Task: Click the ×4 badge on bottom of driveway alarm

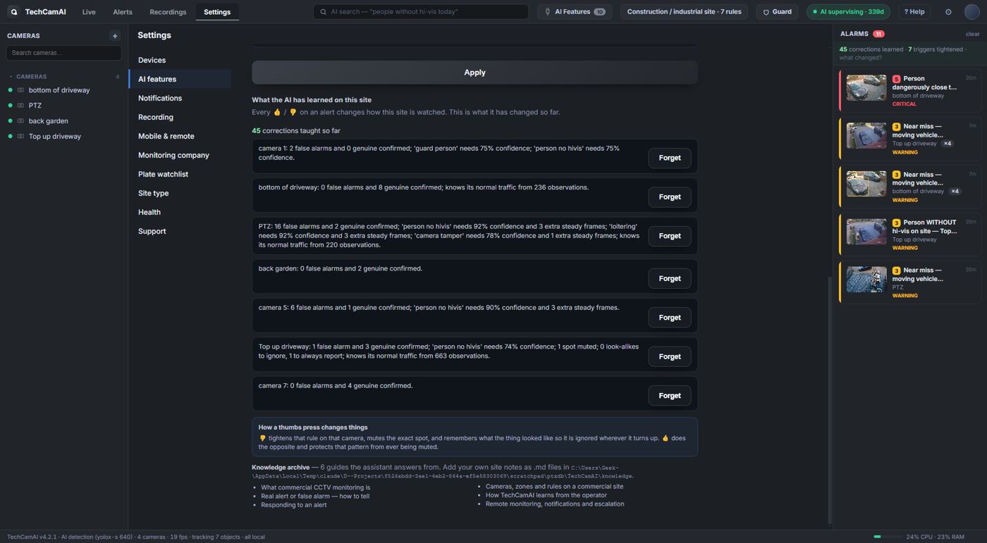Action: pos(955,192)
